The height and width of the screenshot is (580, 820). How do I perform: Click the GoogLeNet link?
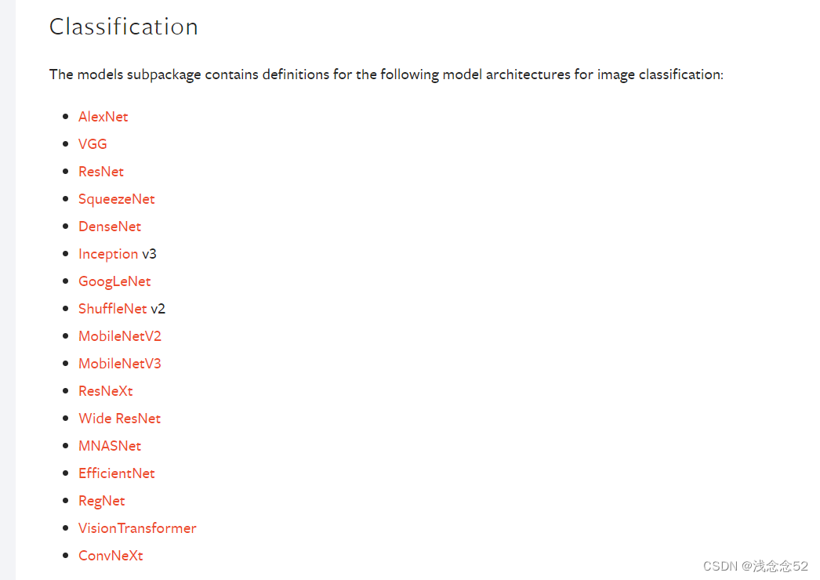114,281
